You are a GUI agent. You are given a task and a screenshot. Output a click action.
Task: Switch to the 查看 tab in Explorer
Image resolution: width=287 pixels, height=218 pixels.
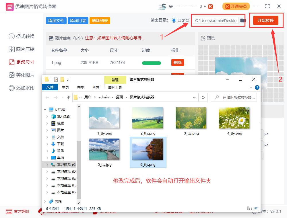(96, 87)
